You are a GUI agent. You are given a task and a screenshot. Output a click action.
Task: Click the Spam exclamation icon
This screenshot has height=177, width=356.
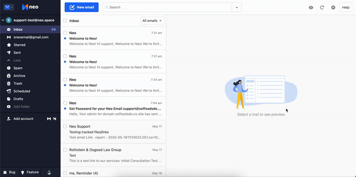click(8, 68)
